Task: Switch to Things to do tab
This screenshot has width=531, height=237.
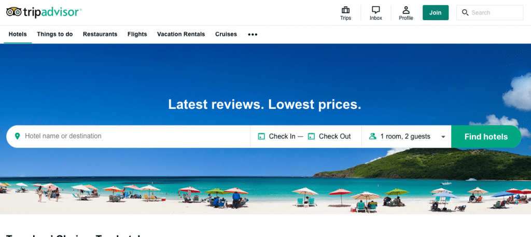Action: (55, 34)
